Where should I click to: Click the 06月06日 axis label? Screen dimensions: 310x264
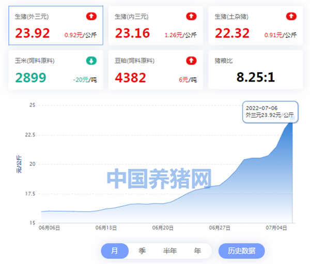[x=49, y=228]
